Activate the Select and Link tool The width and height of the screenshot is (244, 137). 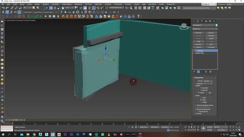pyautogui.click(x=12, y=8)
